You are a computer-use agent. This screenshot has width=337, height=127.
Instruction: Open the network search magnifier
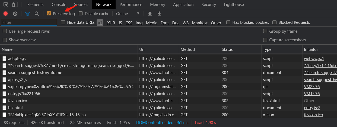coord(37,14)
